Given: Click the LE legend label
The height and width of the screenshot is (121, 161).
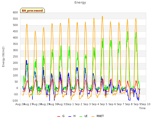Looking at the screenshot, I should 86,116.
